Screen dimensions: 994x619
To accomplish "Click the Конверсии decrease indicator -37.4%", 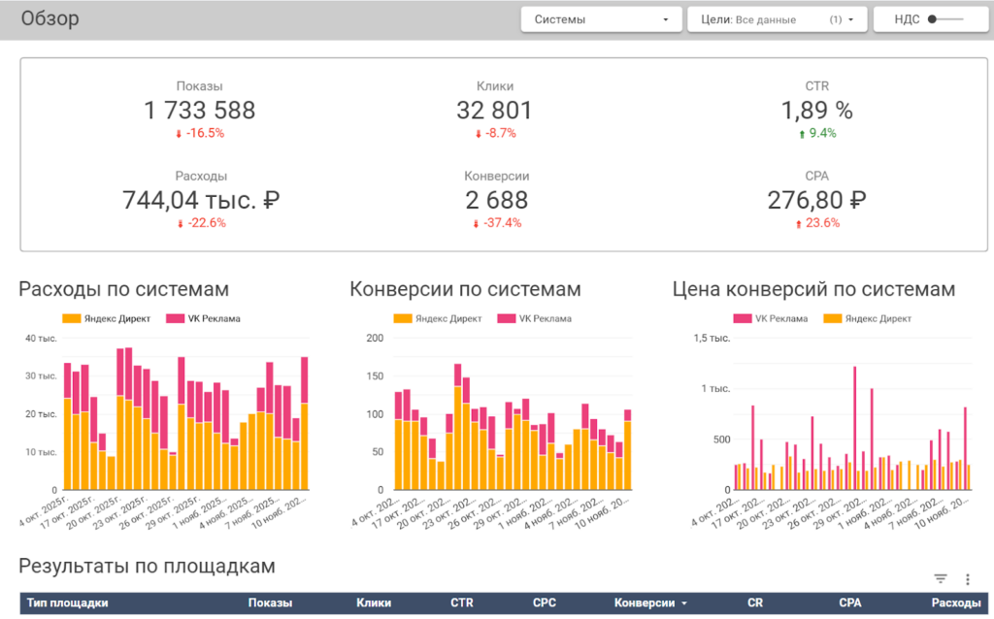I will tap(495, 222).
